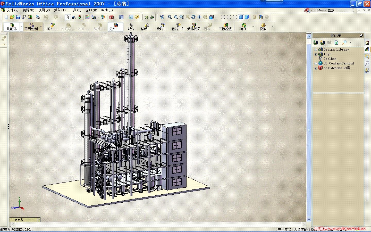Click the Undo arrow icon
The width and height of the screenshot is (371, 232).
pos(46,17)
